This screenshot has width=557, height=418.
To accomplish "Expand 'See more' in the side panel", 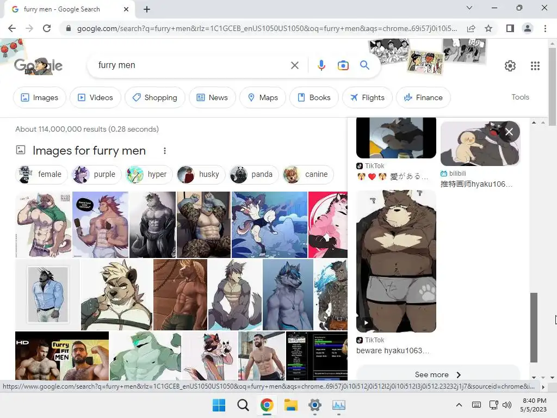I will click(x=438, y=374).
